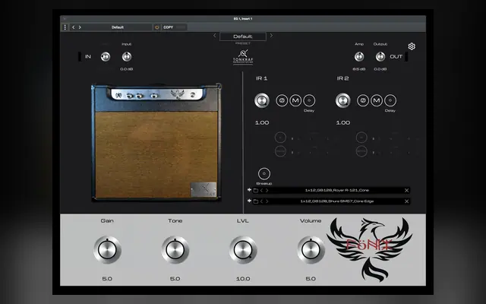Open the settings gear icon

412,46
